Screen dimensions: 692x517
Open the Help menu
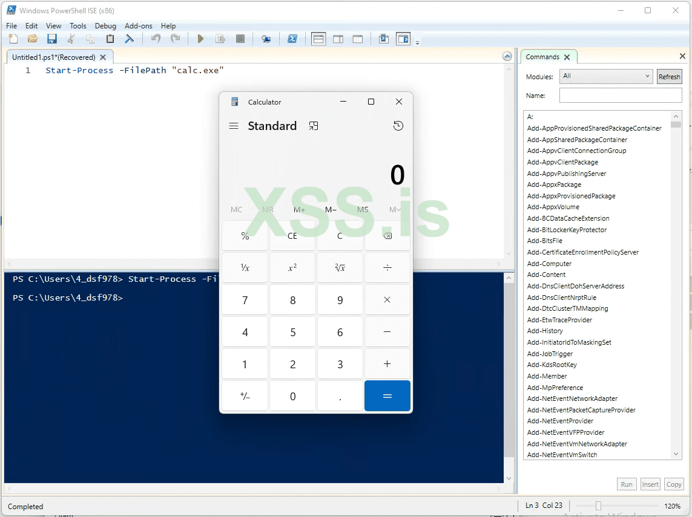click(x=168, y=25)
